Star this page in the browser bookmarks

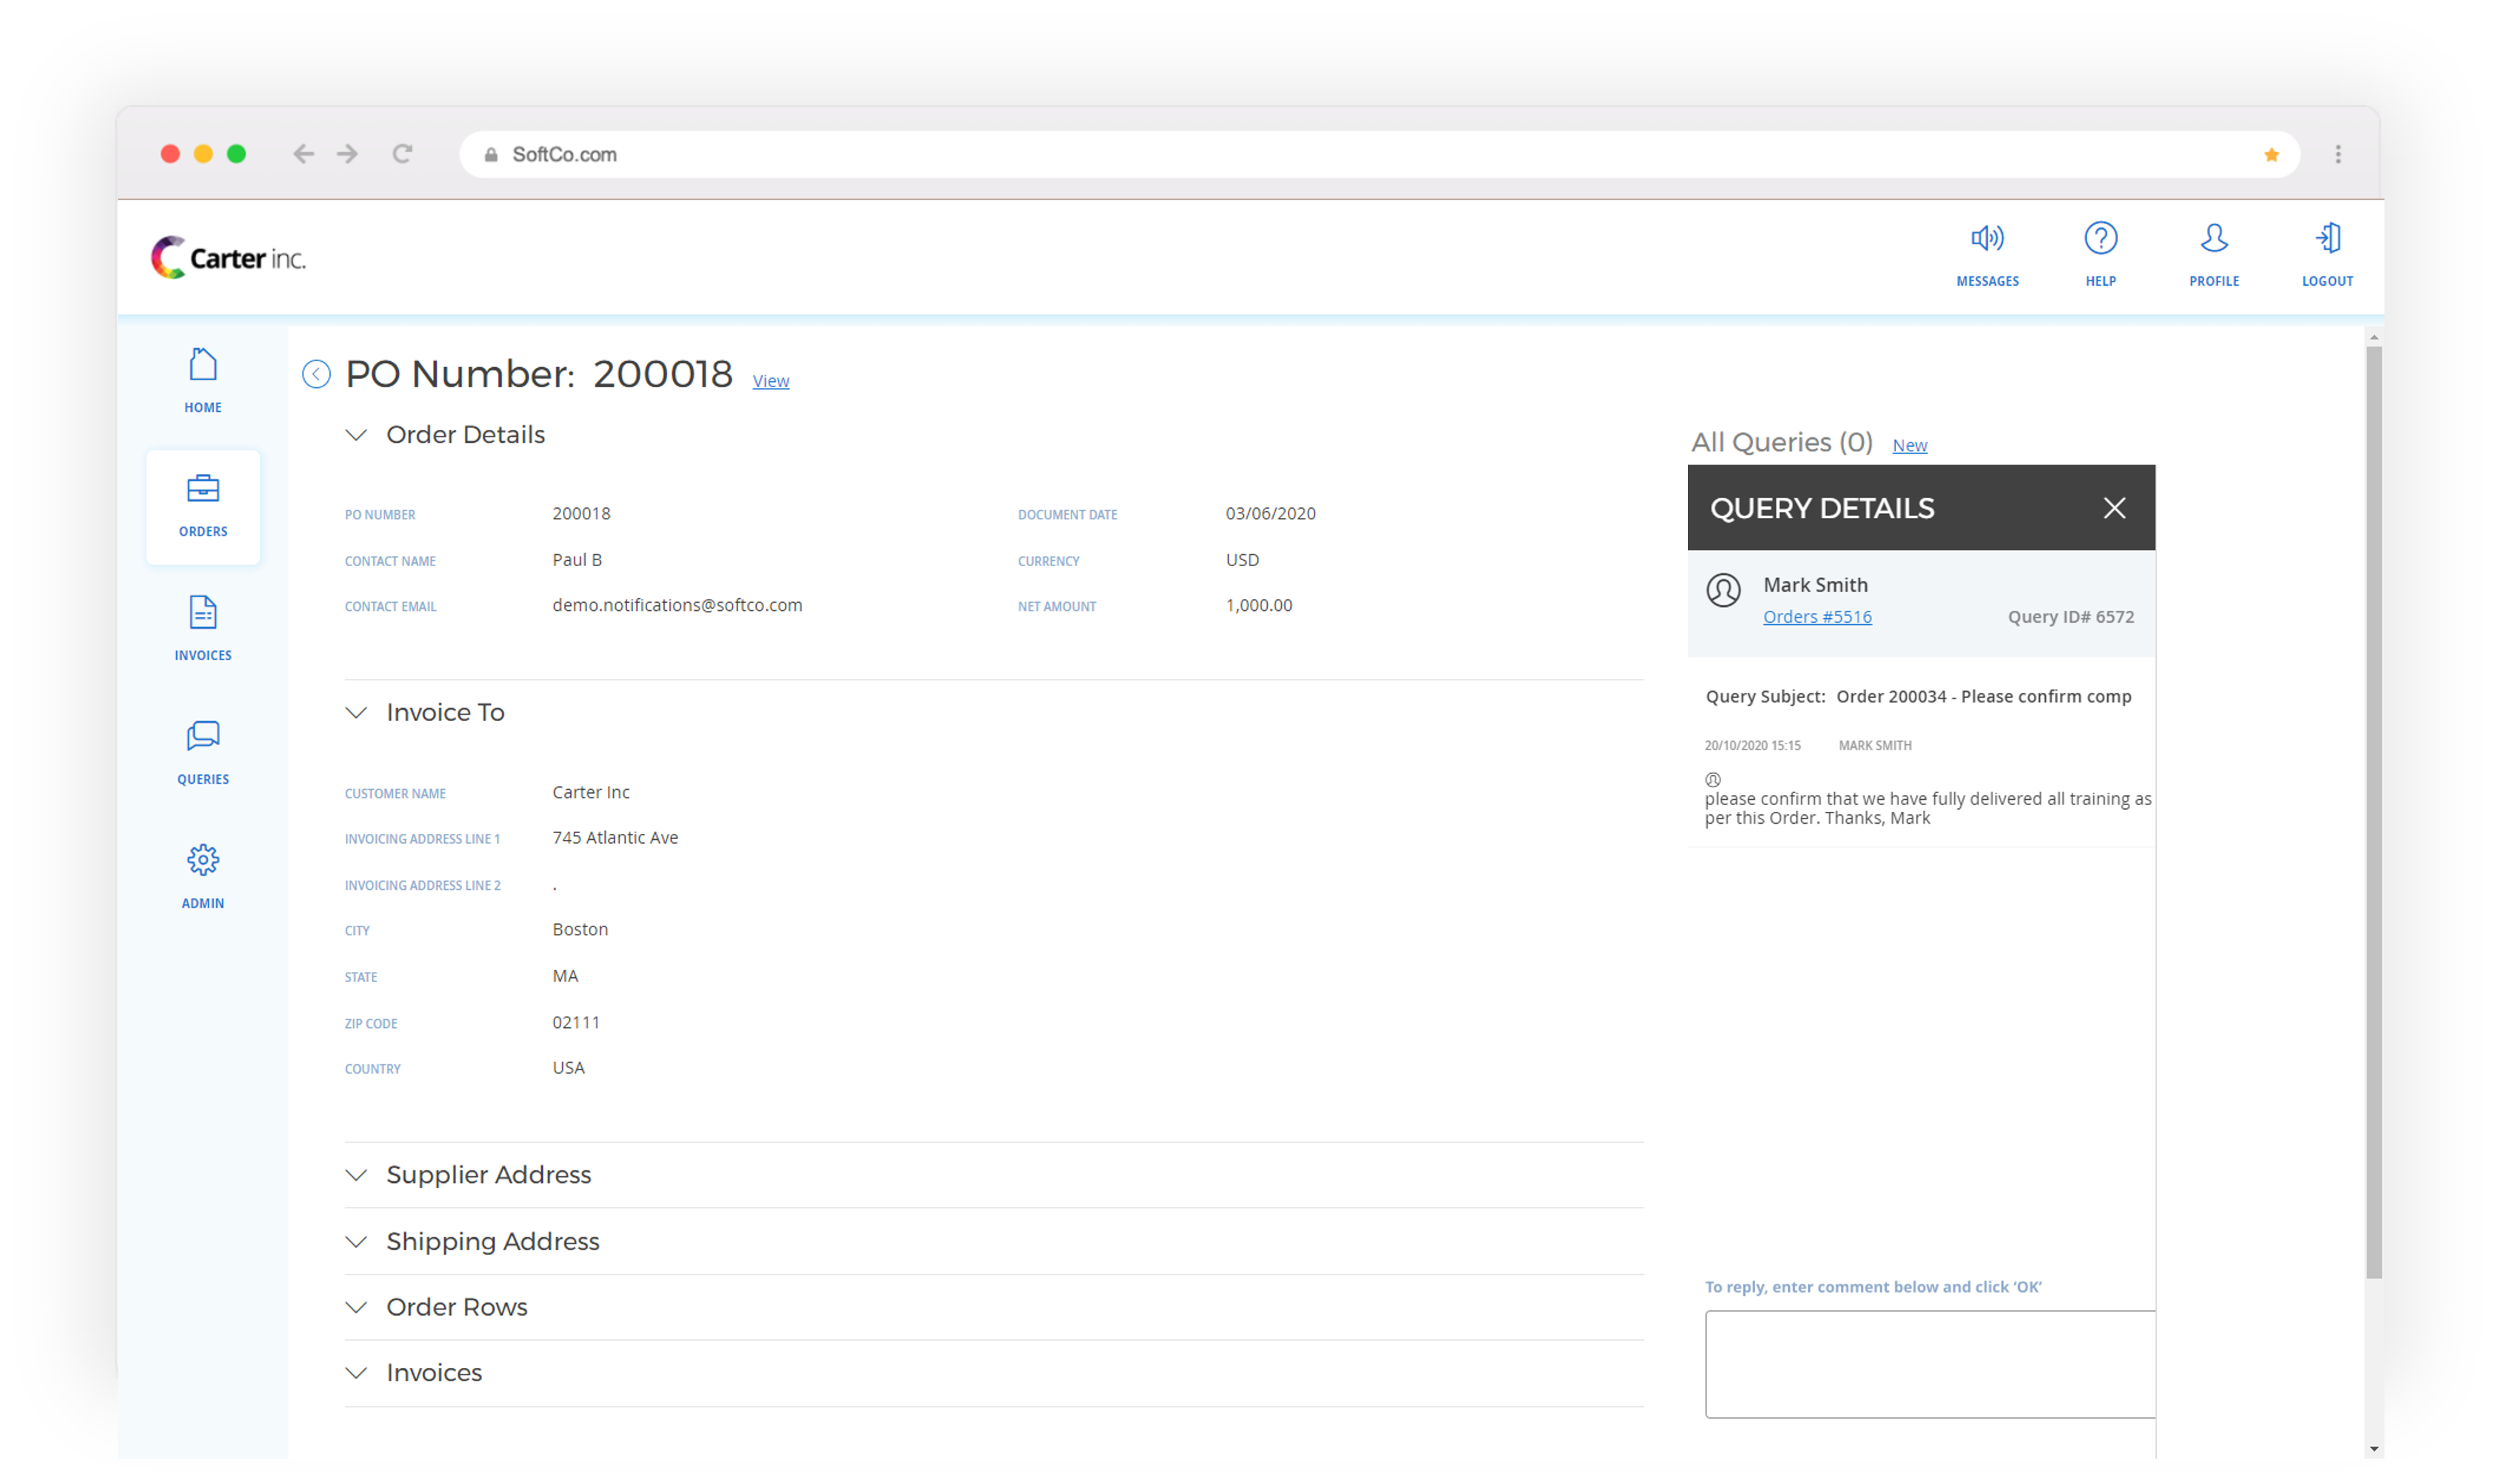[x=2271, y=154]
